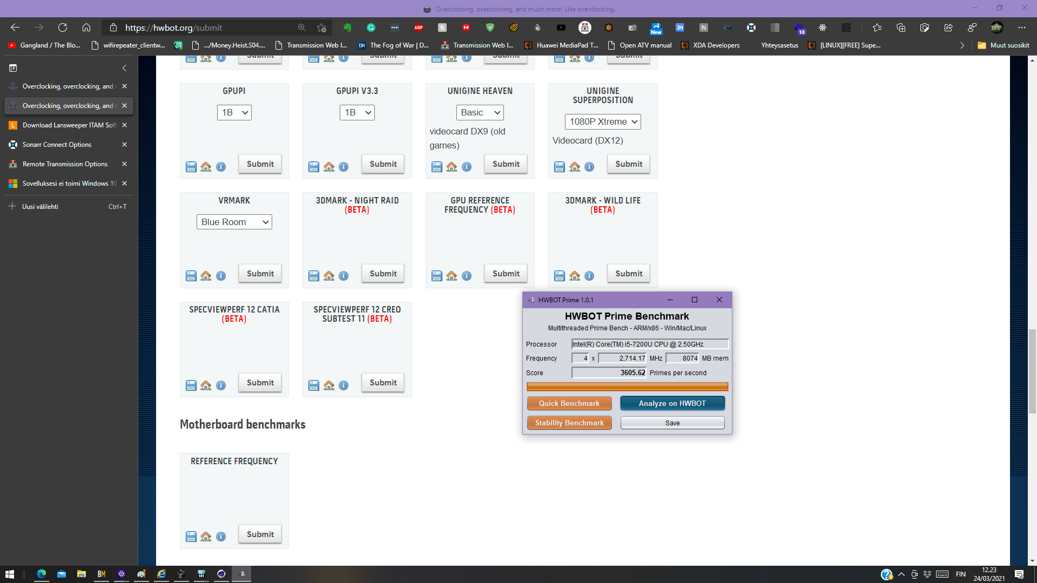Click Save in HWBOT Prime window

point(672,423)
